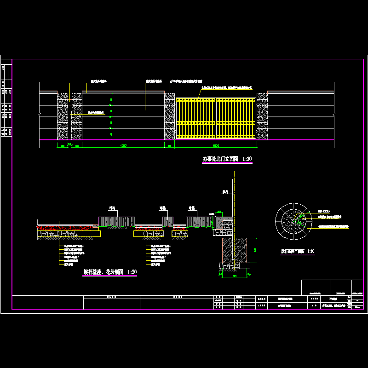Image resolution: width=368 pixels, height=368 pixels.
Task: Click the stone pillar right of the gate
Action: click(x=262, y=117)
